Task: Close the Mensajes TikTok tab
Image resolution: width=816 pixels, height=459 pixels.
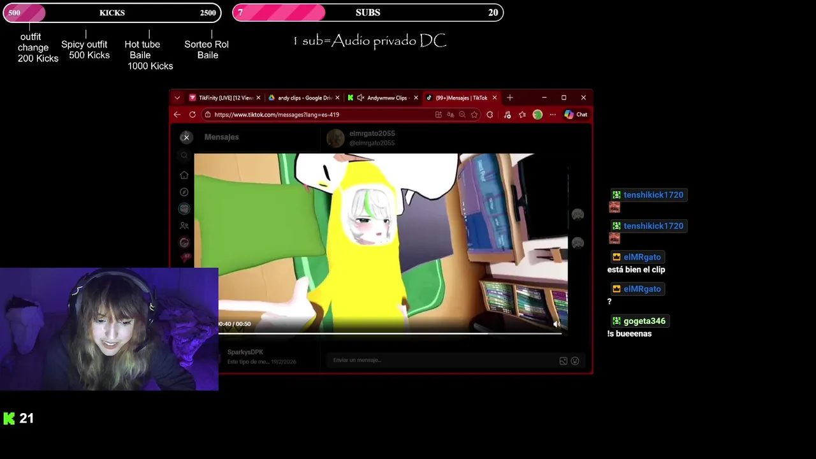Action: 494,98
